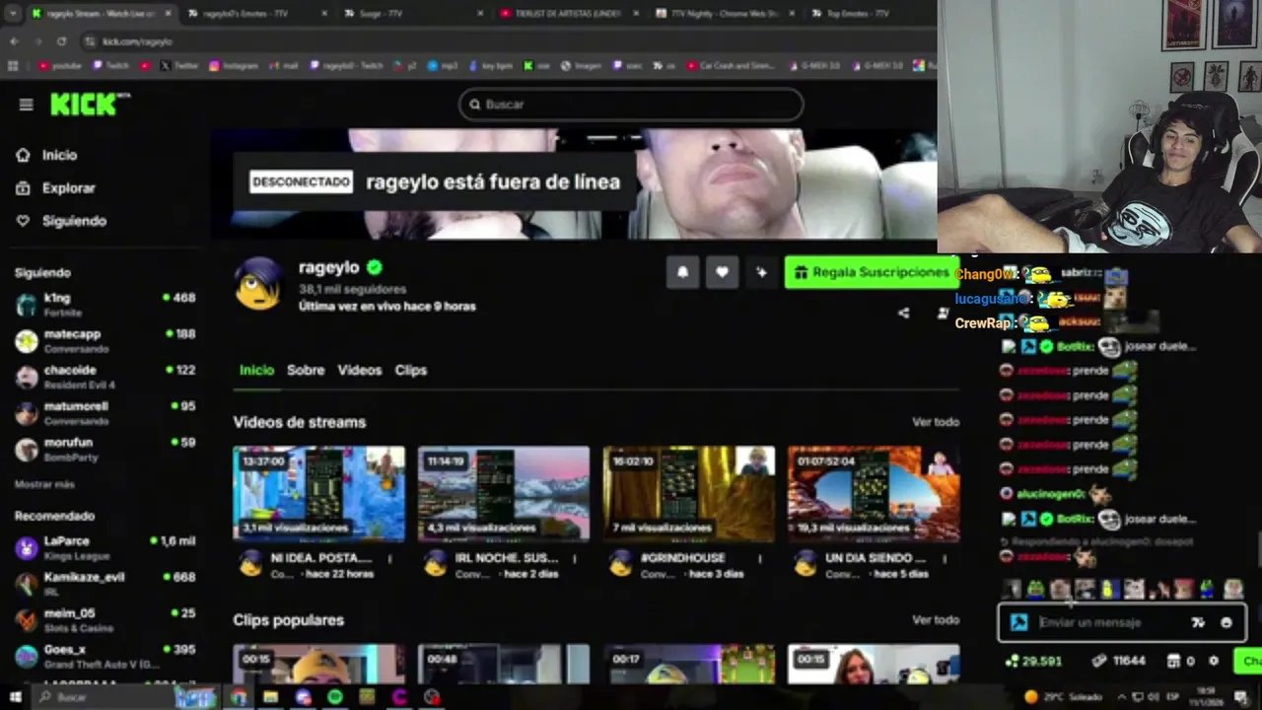Open recommended channel Goes_x
Viewport: 1262px width, 710px height.
(x=105, y=656)
